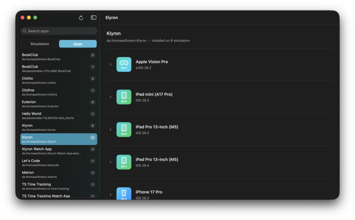The image size is (355, 220).
Task: Open the Clothra app entry
Action: [x=59, y=92]
